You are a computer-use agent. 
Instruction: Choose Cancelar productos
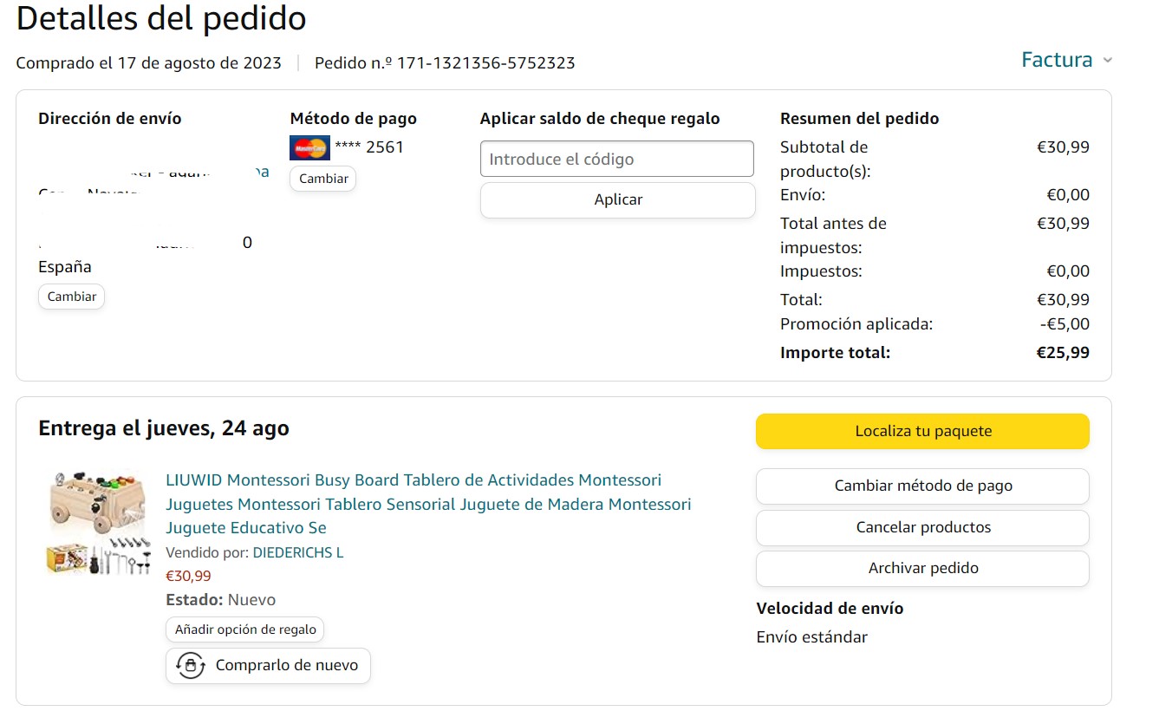point(922,527)
